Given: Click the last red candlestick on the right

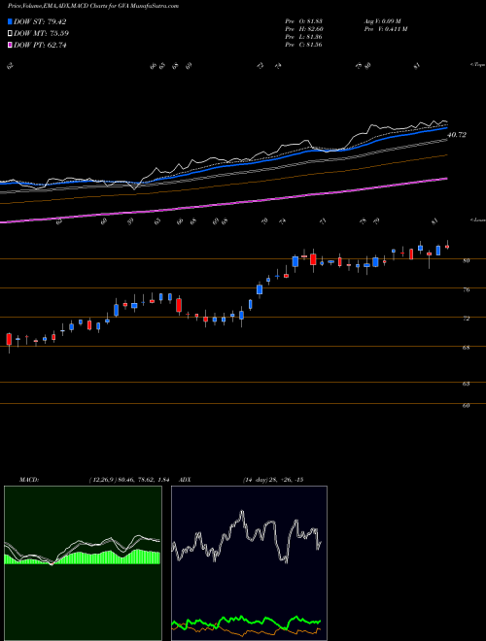Looking at the screenshot, I should coord(447,247).
